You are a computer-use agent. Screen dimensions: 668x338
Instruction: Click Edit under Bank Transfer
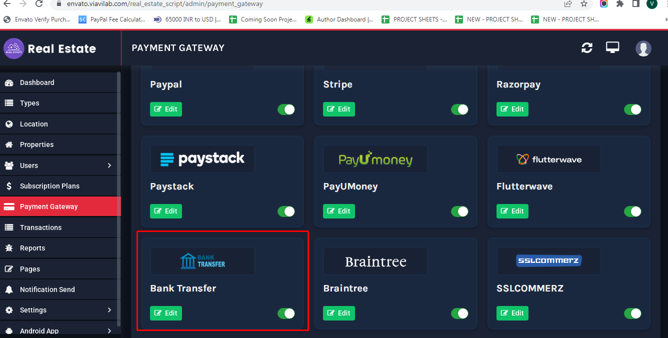[166, 313]
